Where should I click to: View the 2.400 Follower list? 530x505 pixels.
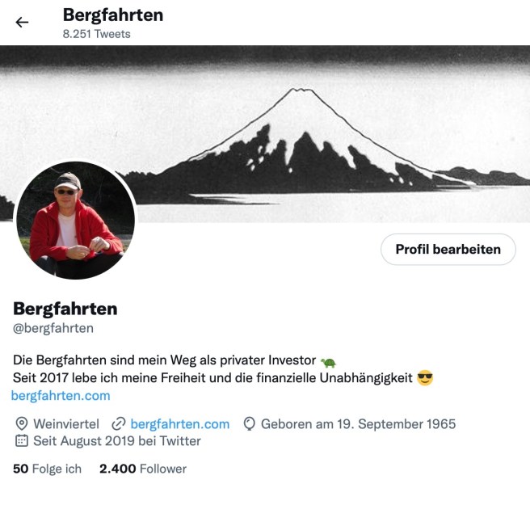pos(143,469)
